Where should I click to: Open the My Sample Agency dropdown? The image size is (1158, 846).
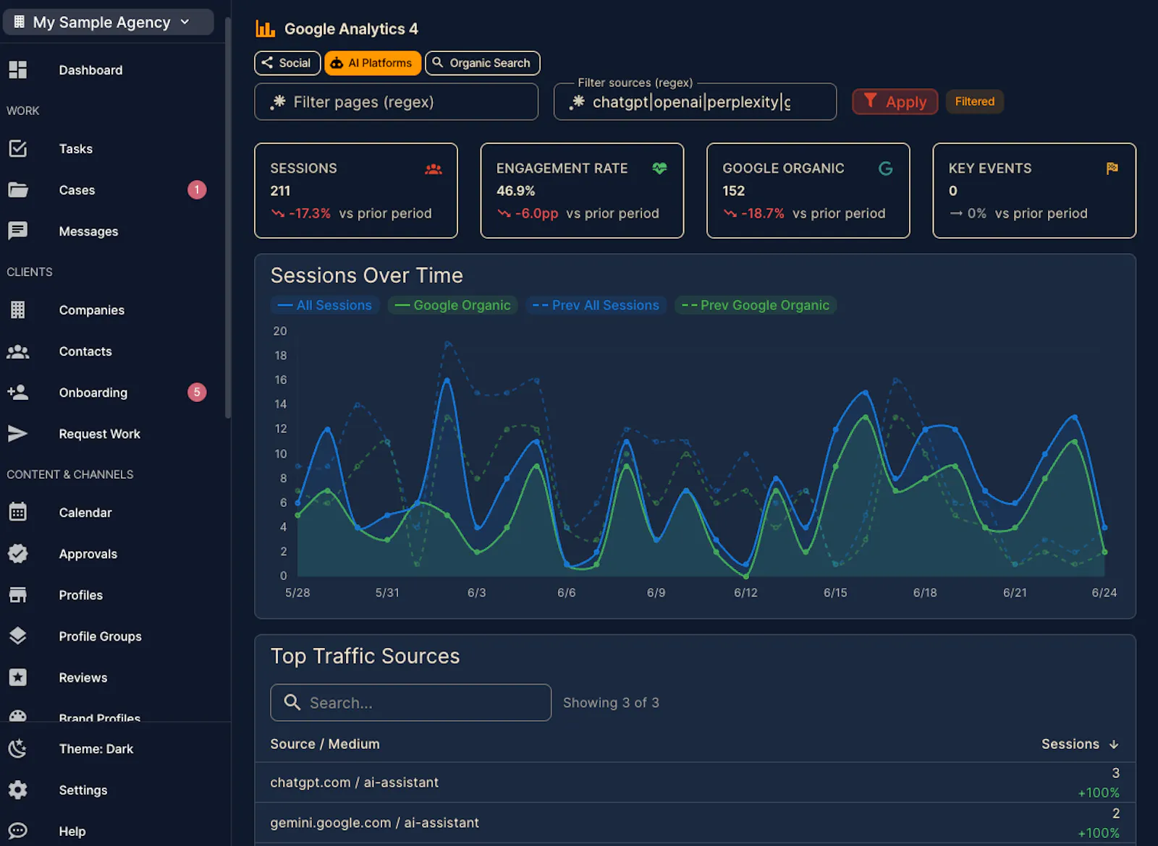tap(109, 22)
